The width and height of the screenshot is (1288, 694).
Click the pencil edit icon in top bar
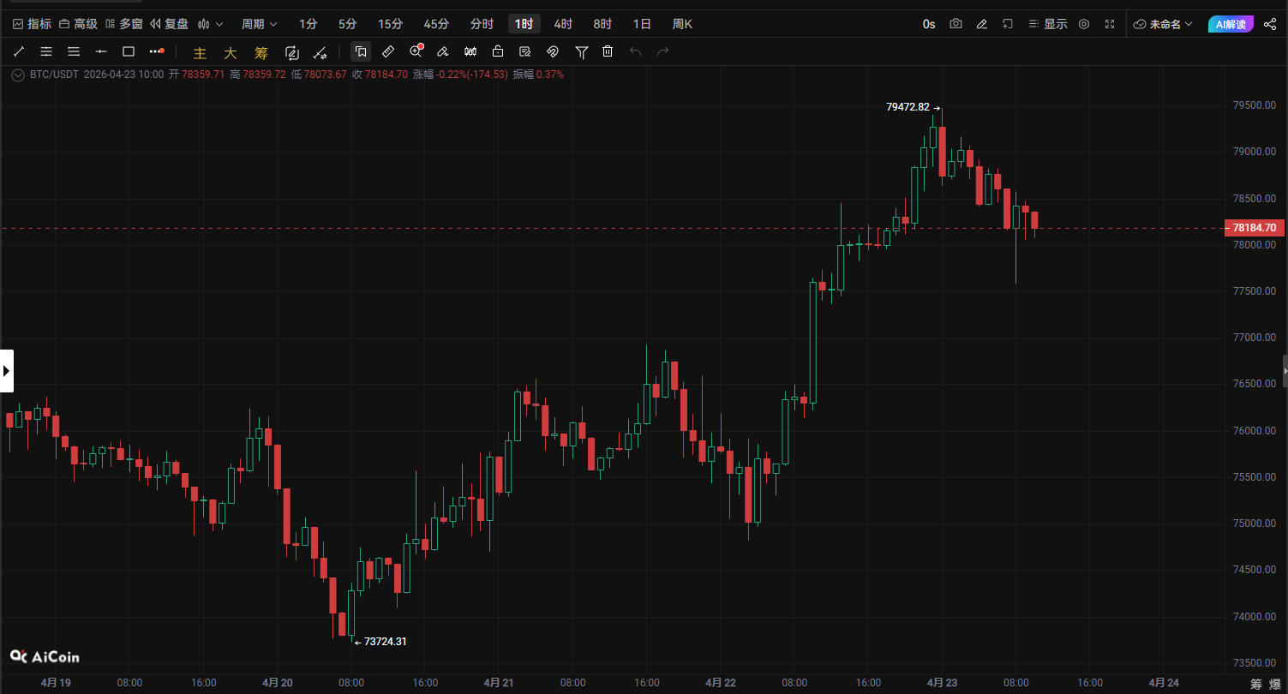pos(982,24)
